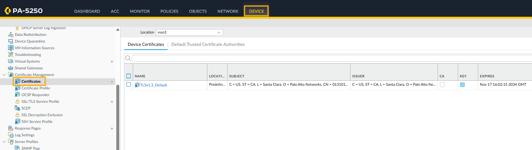Select OCSP Responder in sidebar
The height and width of the screenshot is (150, 532).
point(35,95)
